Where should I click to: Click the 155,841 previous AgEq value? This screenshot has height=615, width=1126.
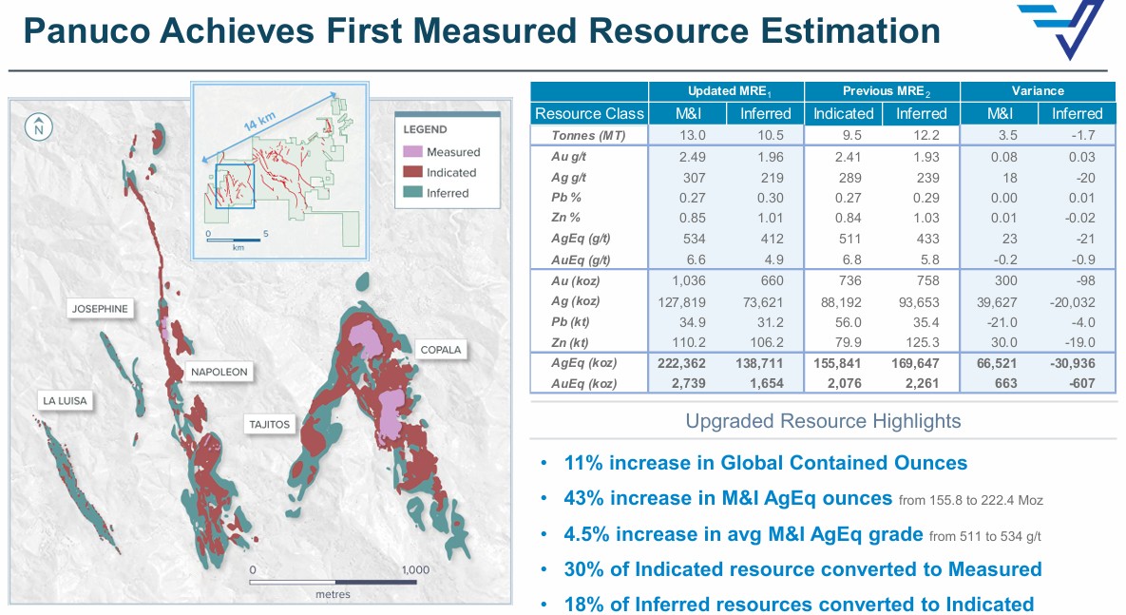[837, 363]
